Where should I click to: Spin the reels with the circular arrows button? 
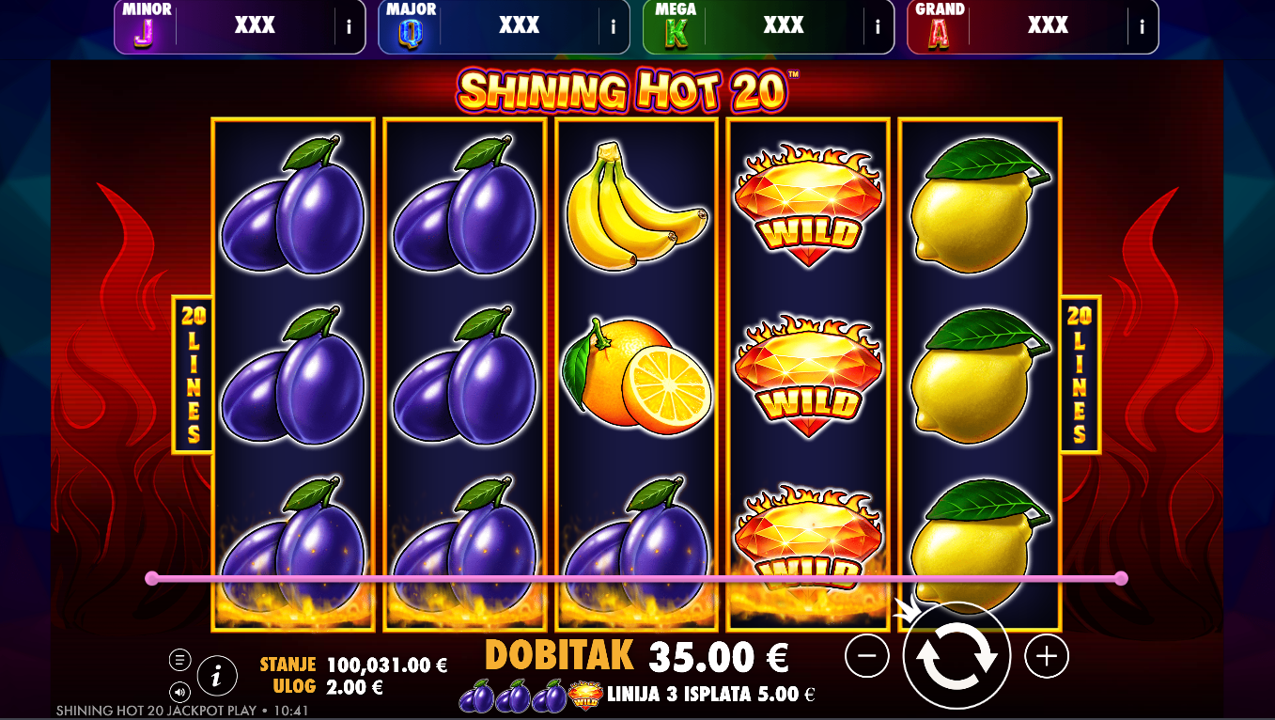click(956, 656)
